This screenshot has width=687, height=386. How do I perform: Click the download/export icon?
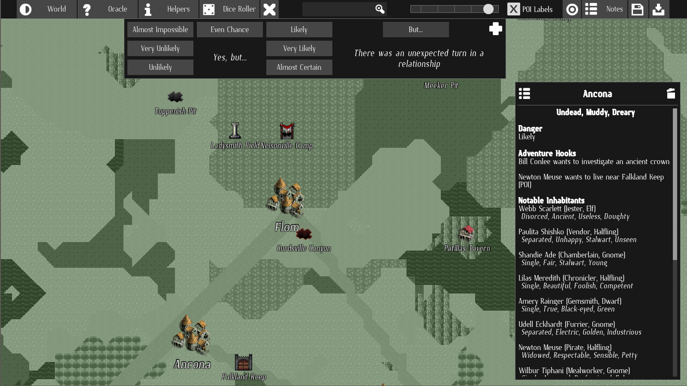click(660, 9)
